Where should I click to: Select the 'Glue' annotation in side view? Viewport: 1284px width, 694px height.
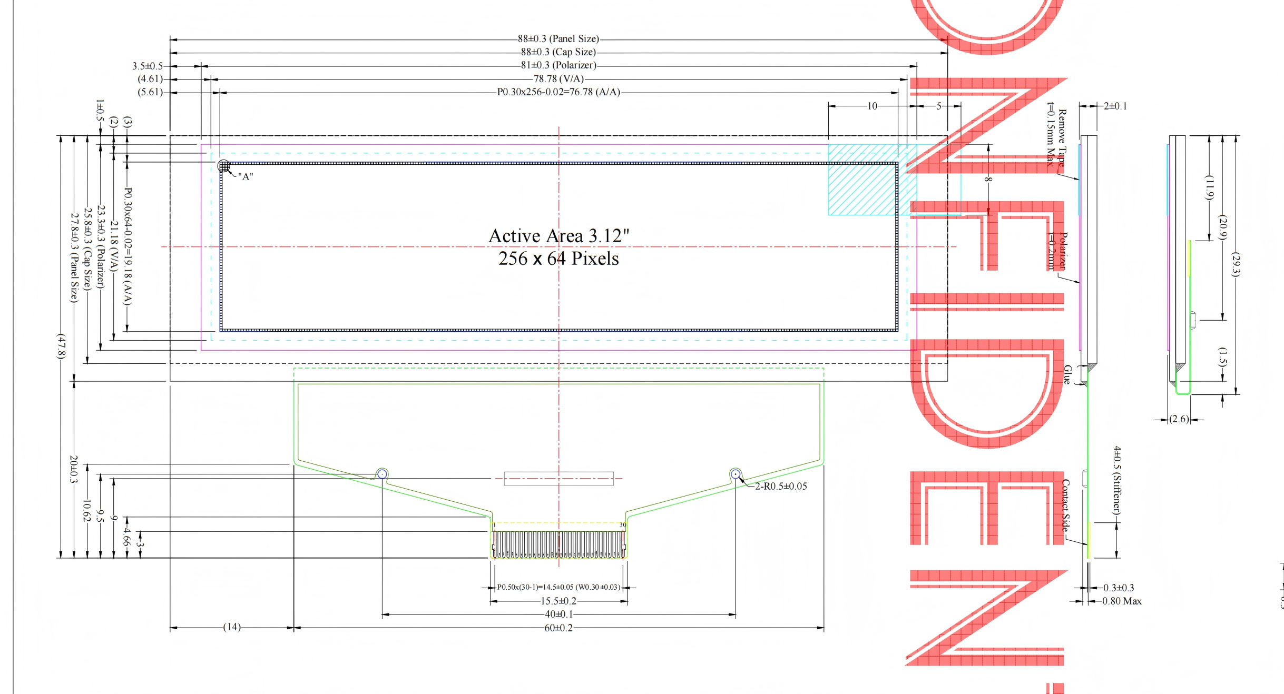coord(1067,374)
